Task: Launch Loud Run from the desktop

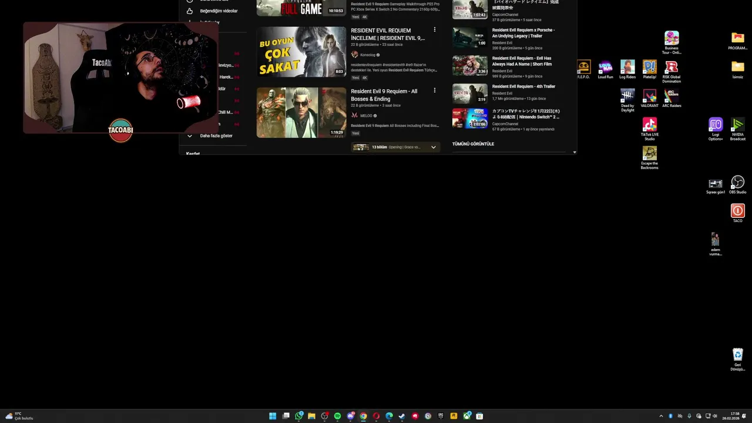Action: coord(605,69)
